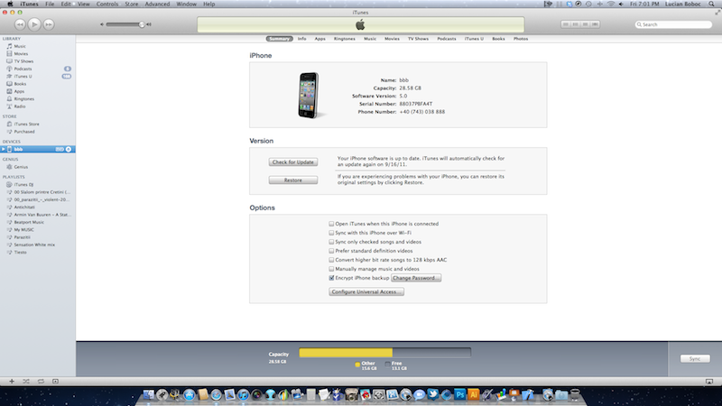722x406 pixels.
Task: Click the yellow Other segment of capacity bar
Action: 346,353
